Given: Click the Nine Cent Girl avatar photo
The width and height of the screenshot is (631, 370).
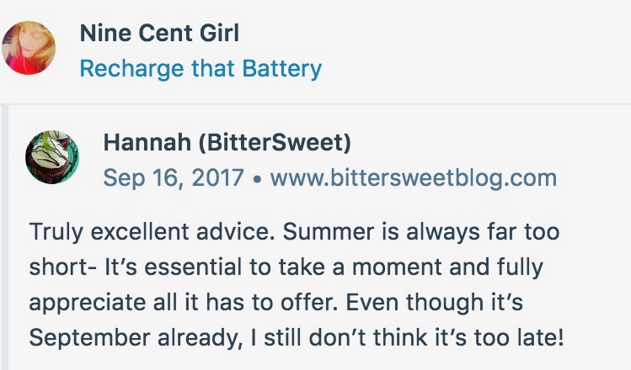Looking at the screenshot, I should (x=29, y=48).
